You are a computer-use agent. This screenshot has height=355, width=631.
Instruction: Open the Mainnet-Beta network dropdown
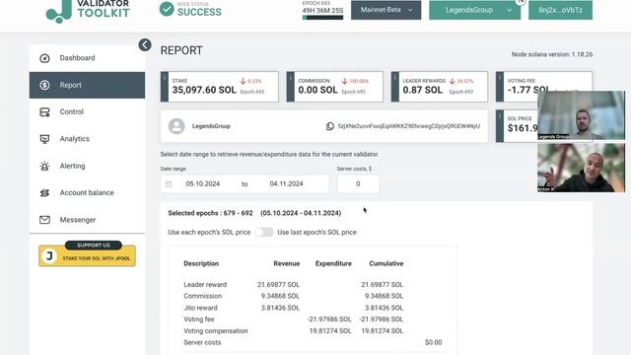386,10
